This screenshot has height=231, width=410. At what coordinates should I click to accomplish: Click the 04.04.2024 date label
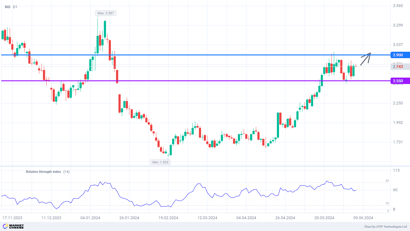click(246, 218)
